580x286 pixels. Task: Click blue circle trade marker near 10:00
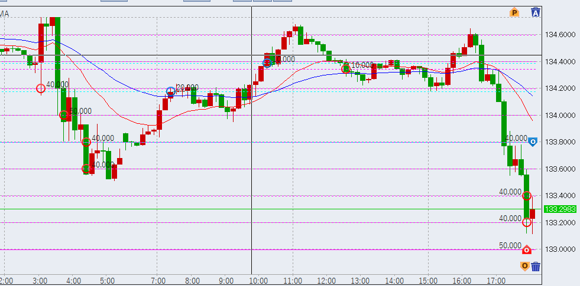coord(267,62)
